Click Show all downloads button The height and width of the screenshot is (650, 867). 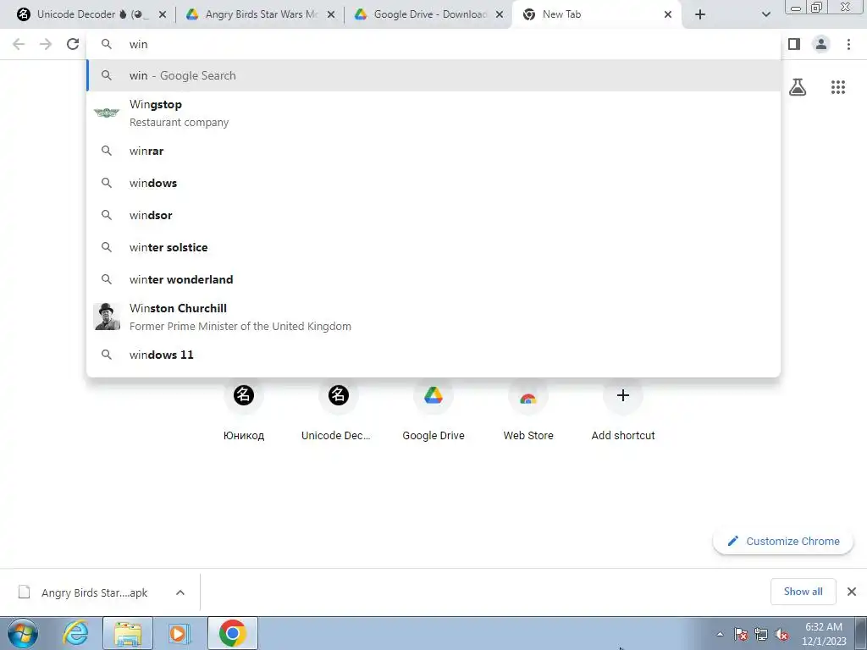click(x=803, y=592)
